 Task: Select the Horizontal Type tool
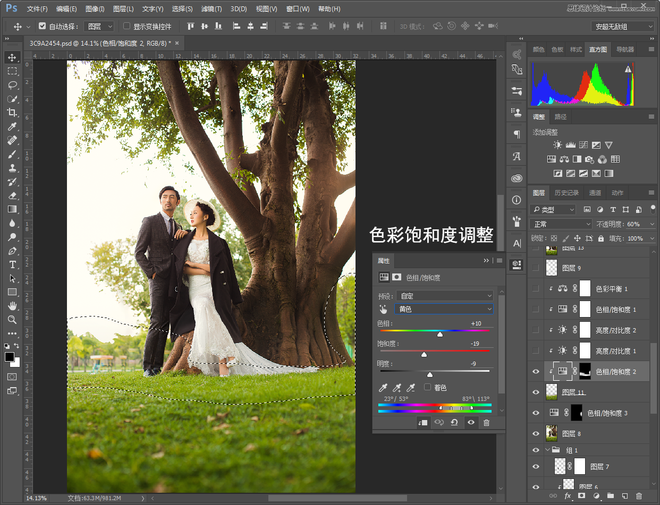click(12, 264)
